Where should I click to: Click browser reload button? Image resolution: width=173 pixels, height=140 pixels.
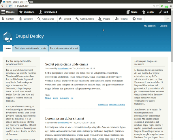10,6
